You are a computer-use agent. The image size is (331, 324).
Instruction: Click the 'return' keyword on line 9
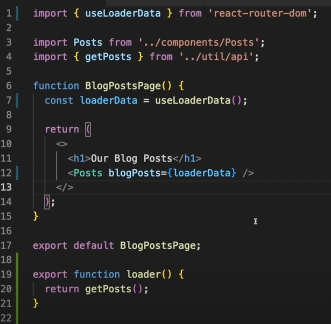(62, 129)
